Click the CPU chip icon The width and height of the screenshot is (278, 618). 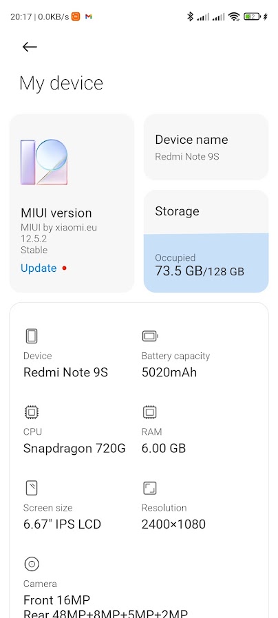click(x=32, y=412)
